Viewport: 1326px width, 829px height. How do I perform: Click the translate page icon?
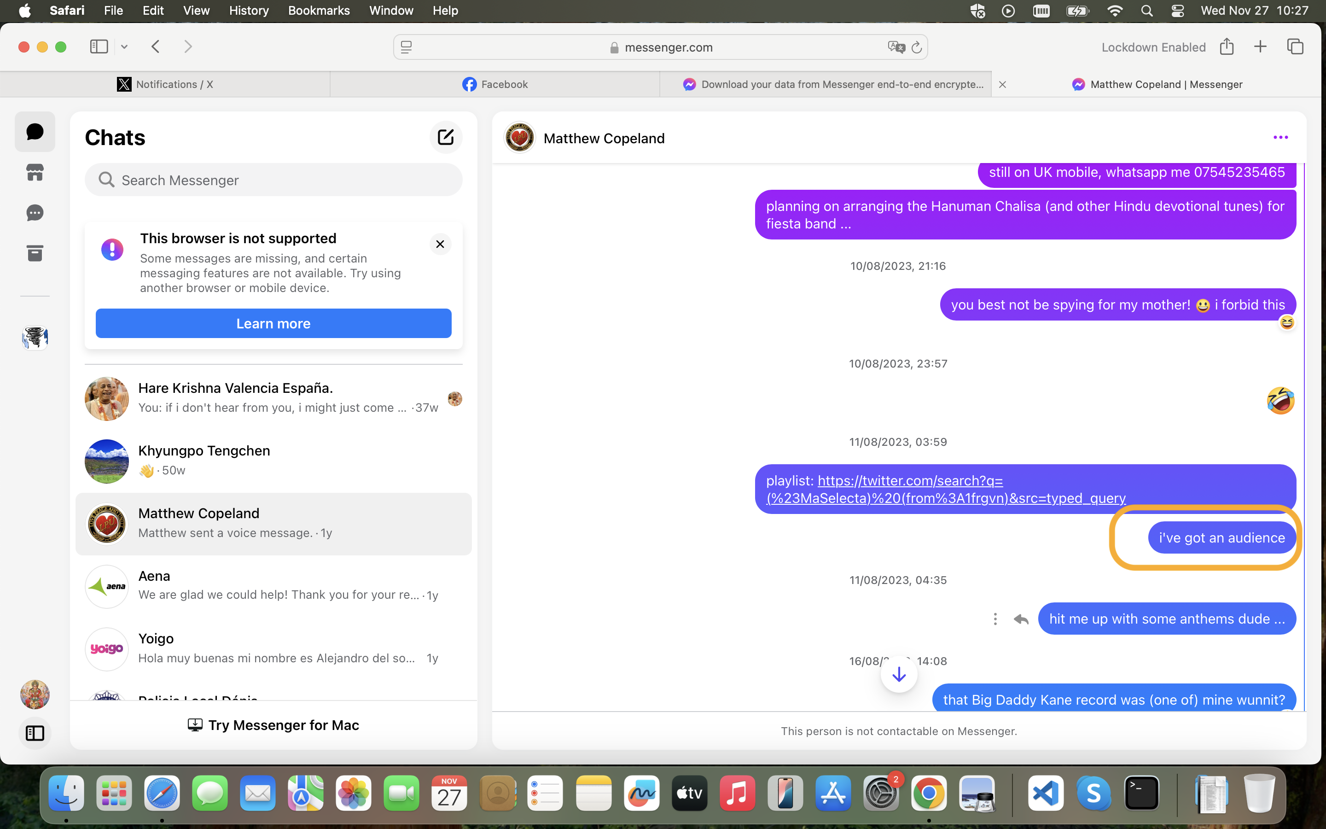click(x=896, y=47)
